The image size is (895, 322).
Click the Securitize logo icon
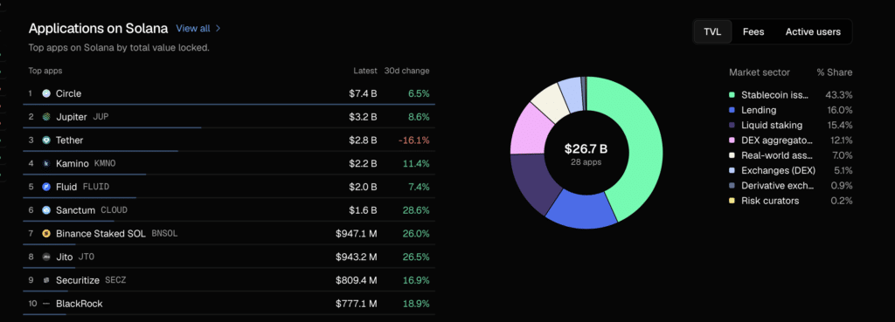click(46, 280)
